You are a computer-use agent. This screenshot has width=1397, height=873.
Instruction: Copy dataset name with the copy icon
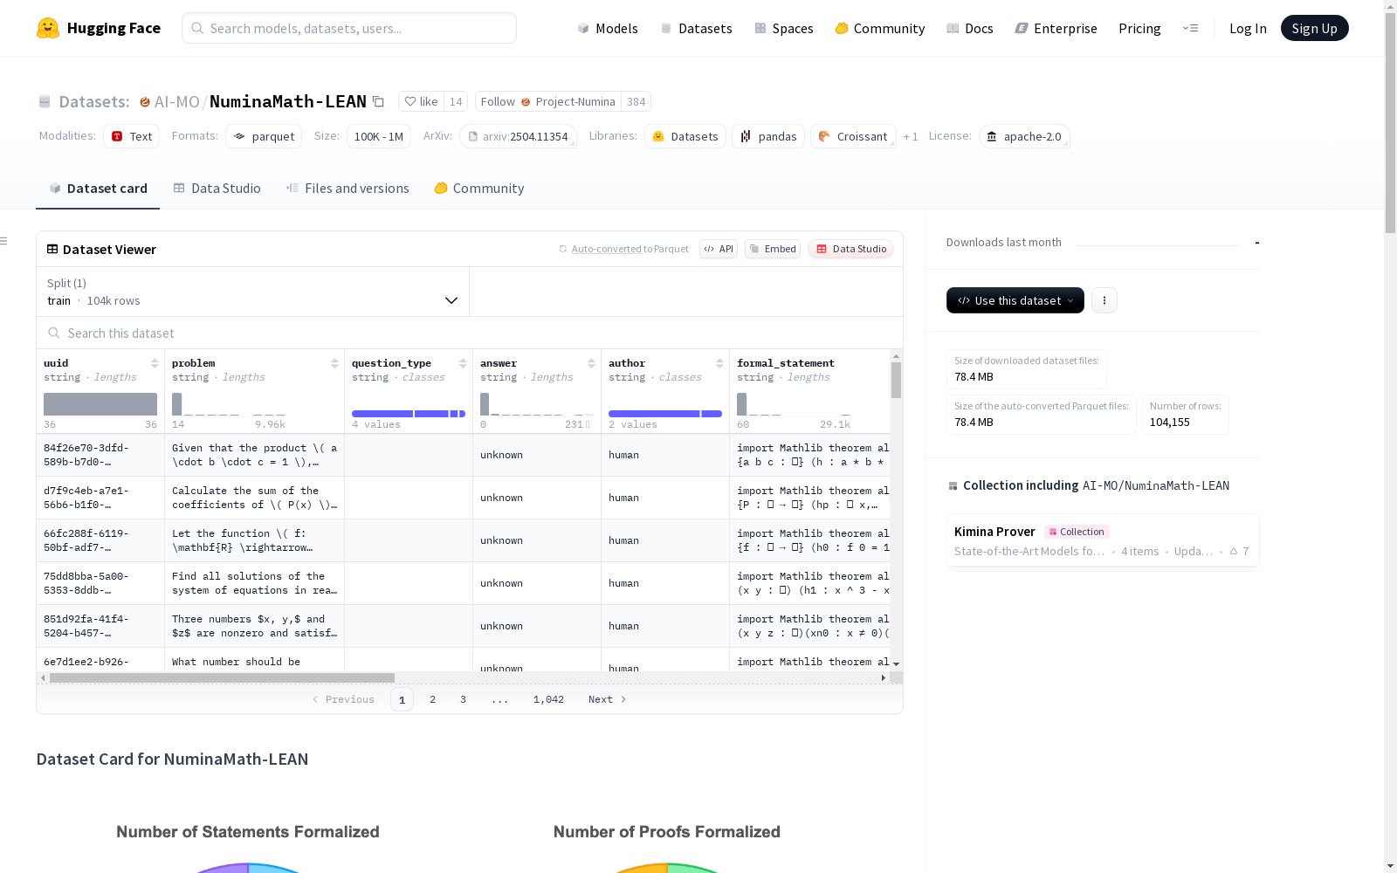(x=378, y=101)
